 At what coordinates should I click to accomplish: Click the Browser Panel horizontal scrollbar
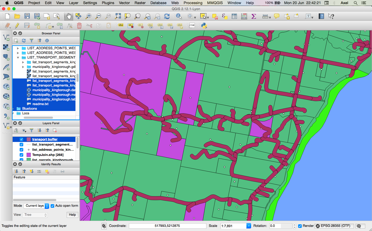(38, 118)
